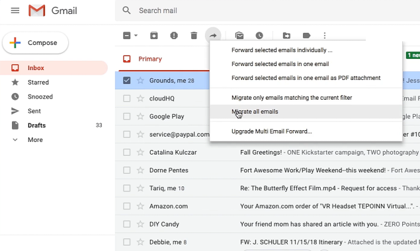Viewport: 420px width, 251px height.
Task: Click the Labels tag icon
Action: point(306,35)
